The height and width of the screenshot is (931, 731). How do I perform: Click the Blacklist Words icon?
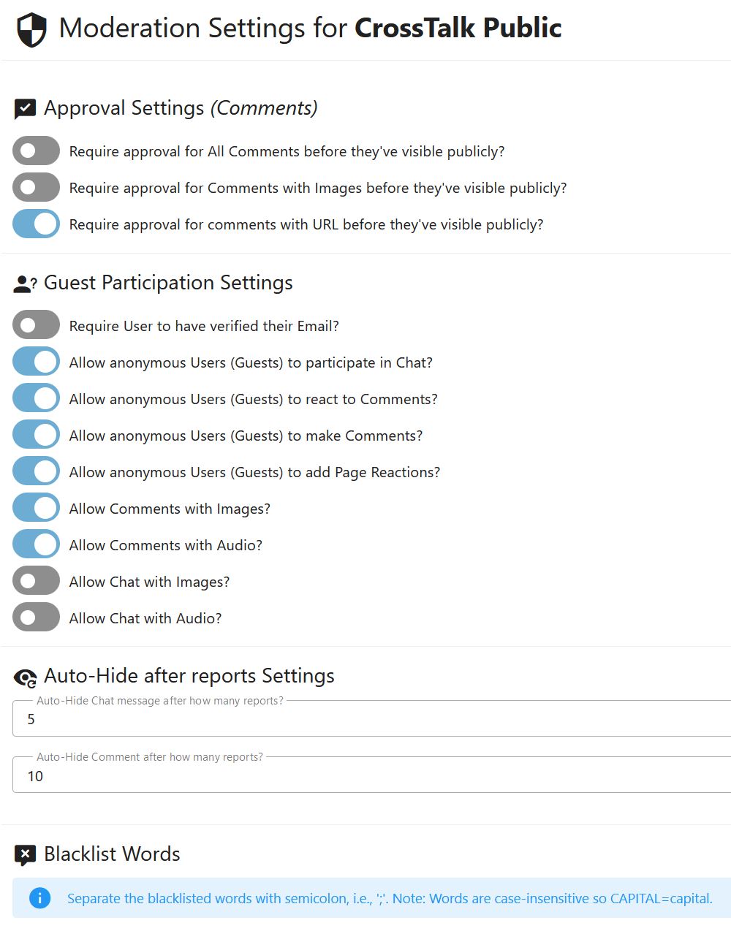(24, 854)
